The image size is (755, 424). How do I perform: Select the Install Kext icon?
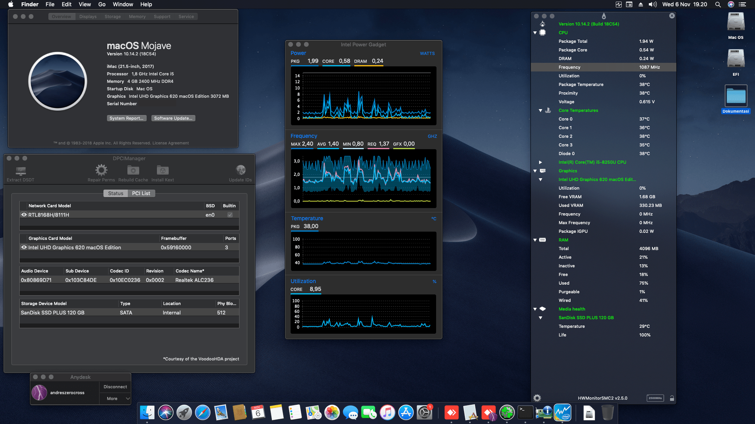coord(162,170)
